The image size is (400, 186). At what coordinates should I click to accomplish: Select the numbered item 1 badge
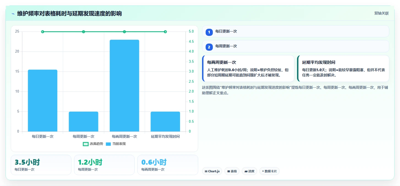pos(209,32)
